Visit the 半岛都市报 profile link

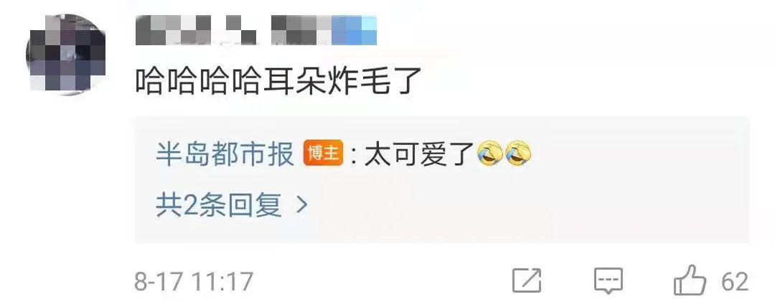click(225, 154)
